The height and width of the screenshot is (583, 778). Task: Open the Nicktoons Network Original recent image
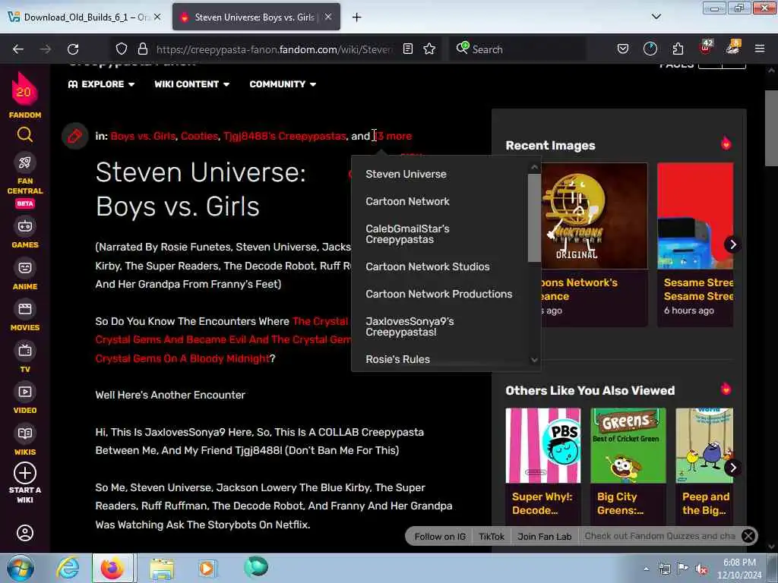(594, 216)
